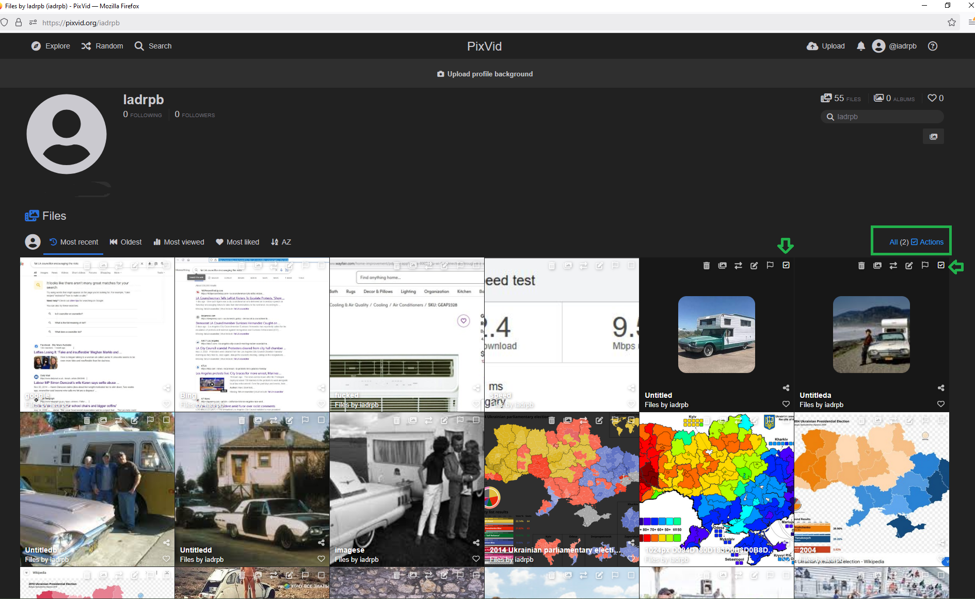Sort files by Most recent
The width and height of the screenshot is (975, 599).
pos(74,242)
